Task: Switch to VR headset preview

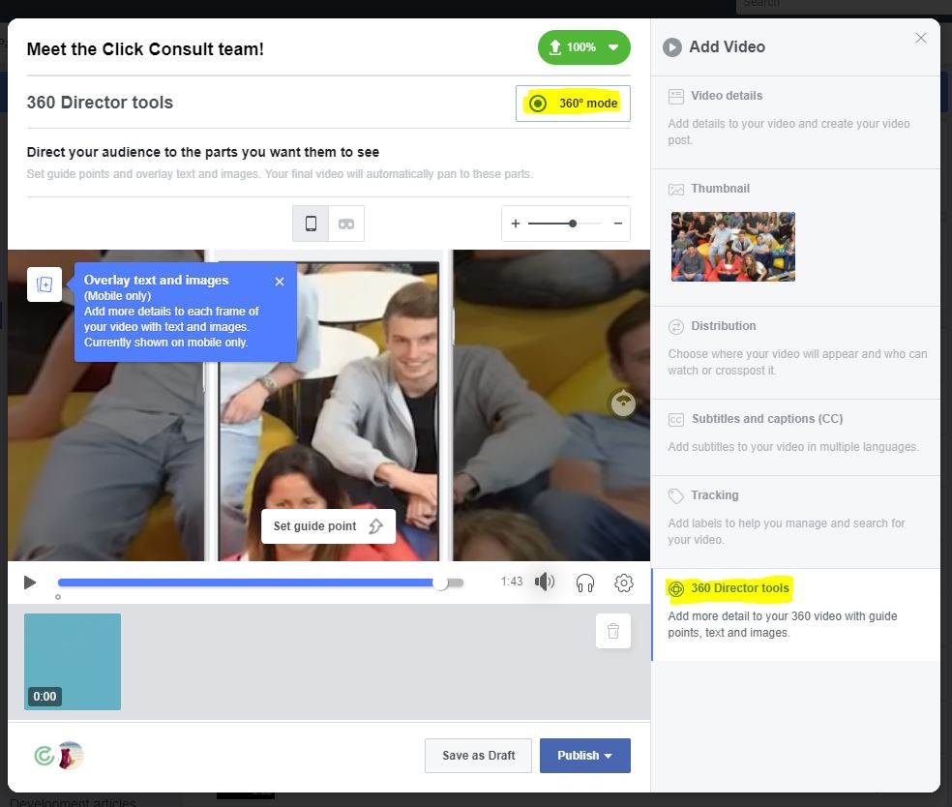Action: click(x=346, y=224)
